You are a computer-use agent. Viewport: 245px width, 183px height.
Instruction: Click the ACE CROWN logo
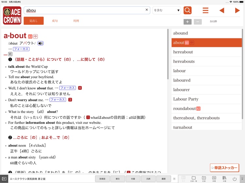pyautogui.click(x=12, y=15)
